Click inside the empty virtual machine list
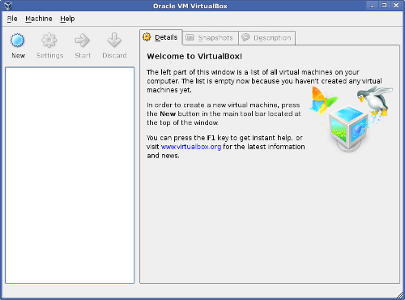405x300 pixels. [70, 175]
